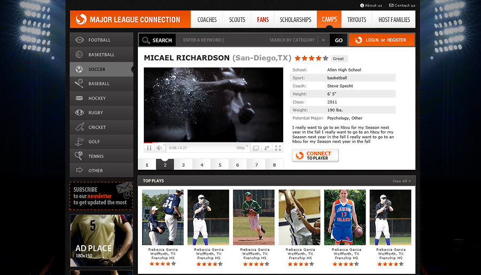Image resolution: width=481 pixels, height=275 pixels.
Task: Open the green-jersey baseball runner thumbnail
Action: [x=254, y=217]
